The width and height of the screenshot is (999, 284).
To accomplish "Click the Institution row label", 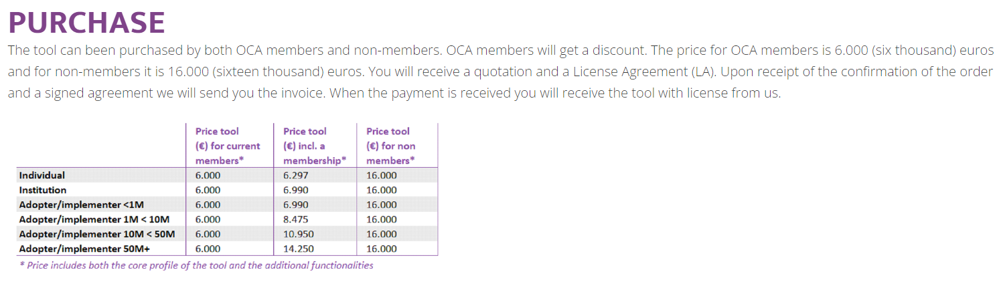I will [x=43, y=190].
